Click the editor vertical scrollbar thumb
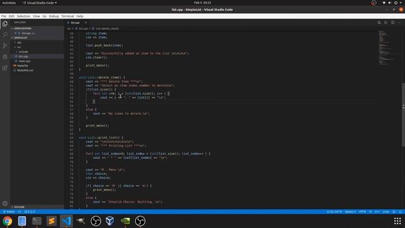The height and width of the screenshot is (228, 405). coord(403,115)
